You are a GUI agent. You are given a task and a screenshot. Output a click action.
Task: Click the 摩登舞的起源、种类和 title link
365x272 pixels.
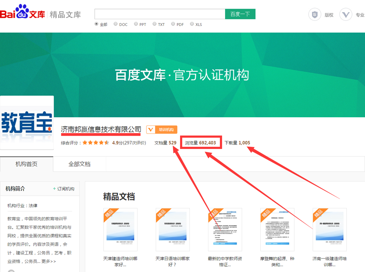pos(277,261)
